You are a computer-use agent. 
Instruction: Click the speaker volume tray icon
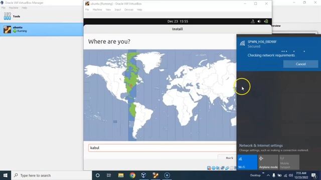[x=291, y=175]
